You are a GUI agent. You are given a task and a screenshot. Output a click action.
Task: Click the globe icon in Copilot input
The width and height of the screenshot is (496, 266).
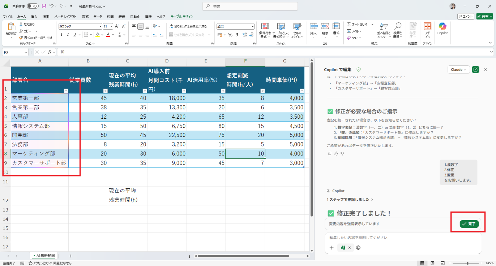point(358,248)
